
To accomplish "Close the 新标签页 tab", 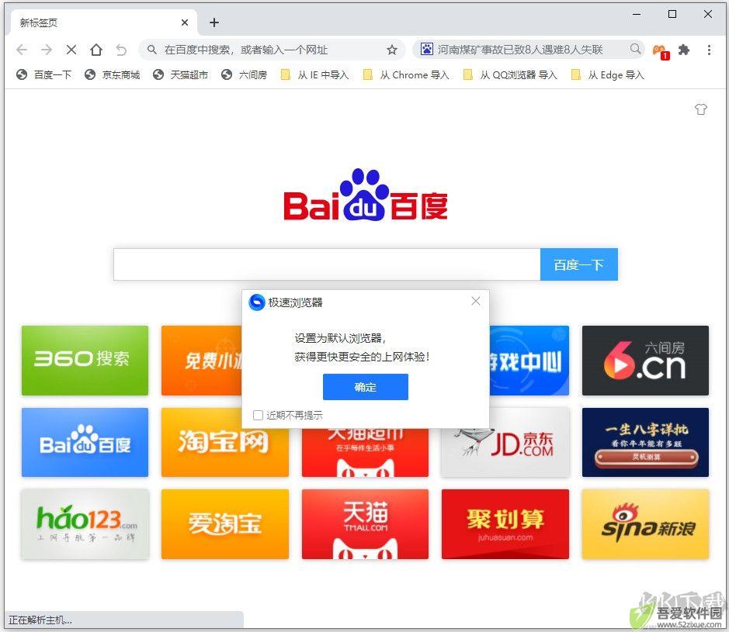I will 185,22.
